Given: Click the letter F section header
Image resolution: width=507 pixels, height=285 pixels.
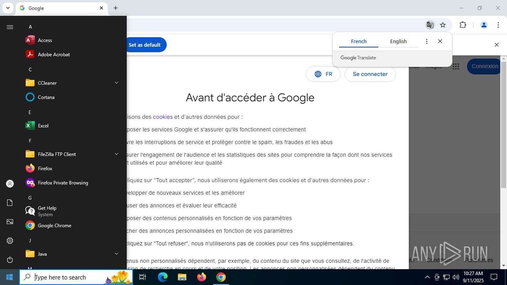Looking at the screenshot, I should click(x=30, y=141).
